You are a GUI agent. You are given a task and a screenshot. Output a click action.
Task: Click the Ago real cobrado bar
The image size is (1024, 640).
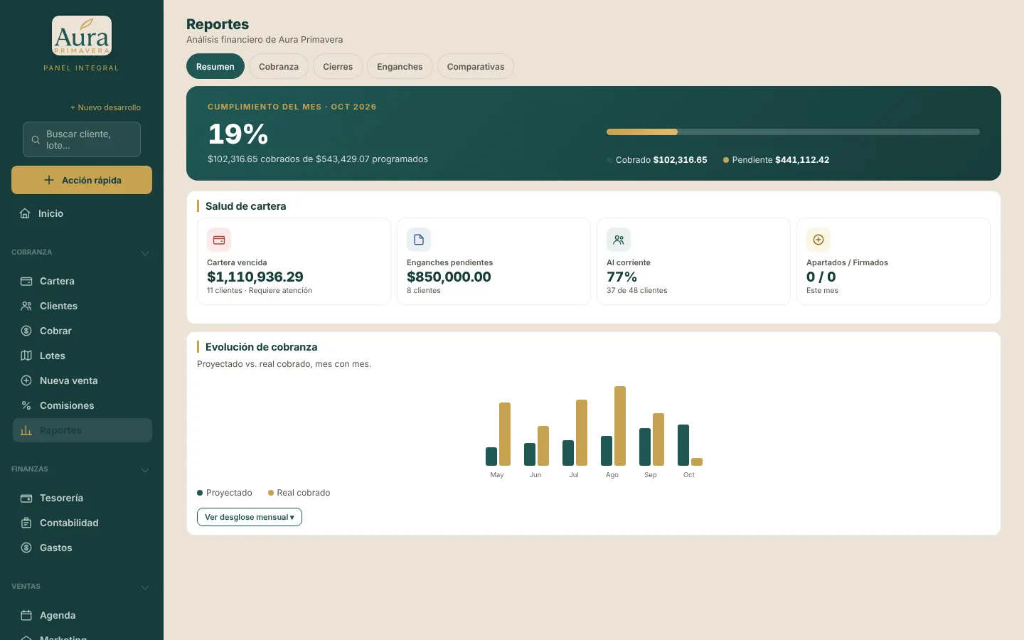click(620, 426)
